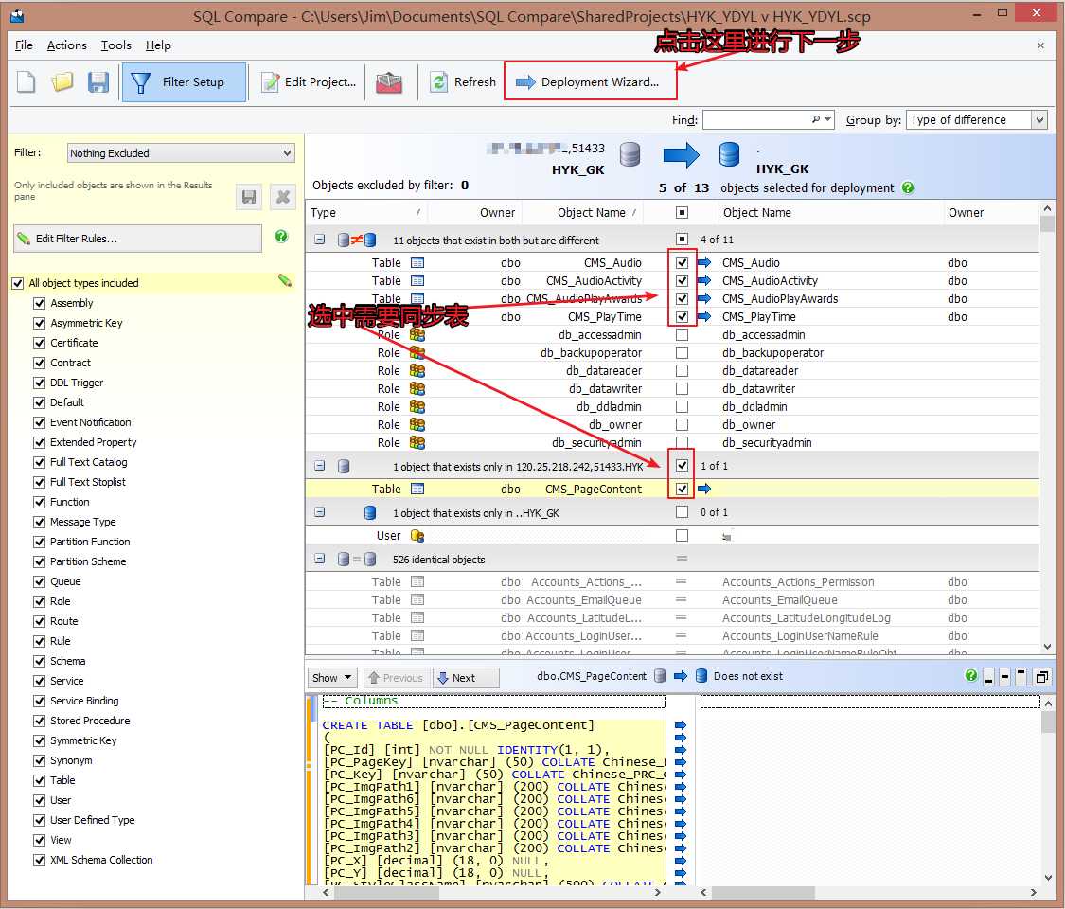Click the blue deployment direction arrow between databases

click(x=682, y=155)
